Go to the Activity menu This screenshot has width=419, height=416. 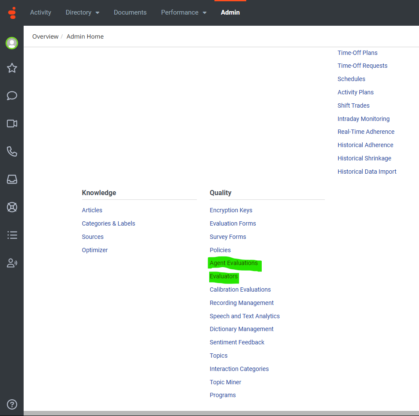[41, 12]
